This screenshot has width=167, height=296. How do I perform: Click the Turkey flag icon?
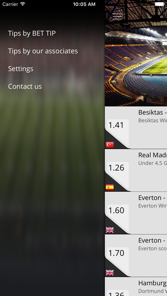click(109, 145)
